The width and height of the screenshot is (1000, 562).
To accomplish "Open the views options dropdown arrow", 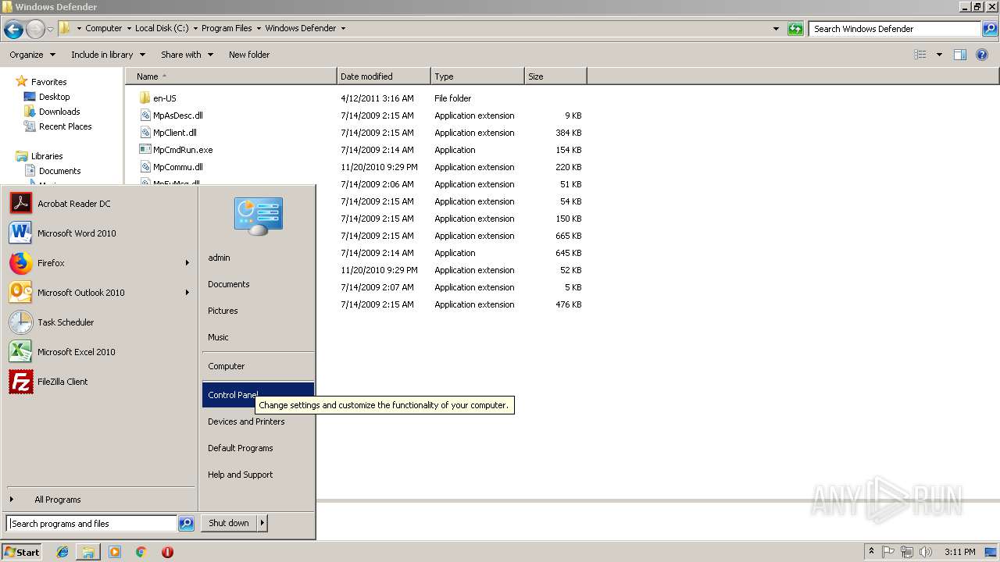I will [939, 55].
